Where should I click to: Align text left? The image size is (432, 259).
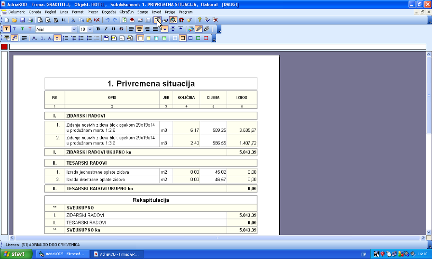(132, 29)
